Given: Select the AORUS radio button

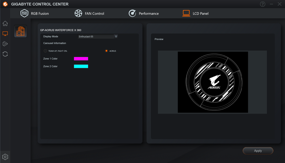Looking at the screenshot, I should (x=106, y=51).
